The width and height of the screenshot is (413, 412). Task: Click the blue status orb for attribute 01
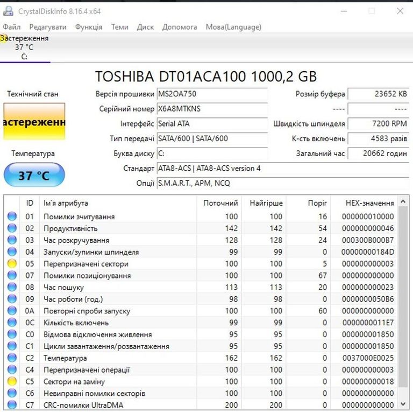[12, 217]
